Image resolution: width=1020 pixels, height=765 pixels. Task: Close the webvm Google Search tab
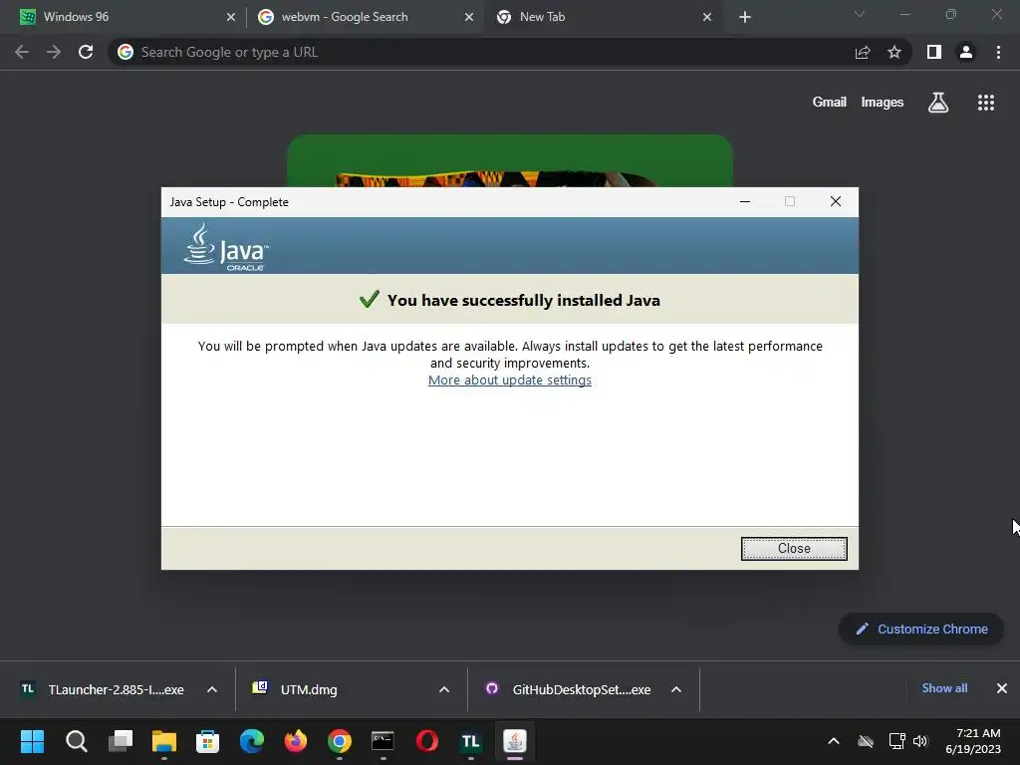point(468,17)
